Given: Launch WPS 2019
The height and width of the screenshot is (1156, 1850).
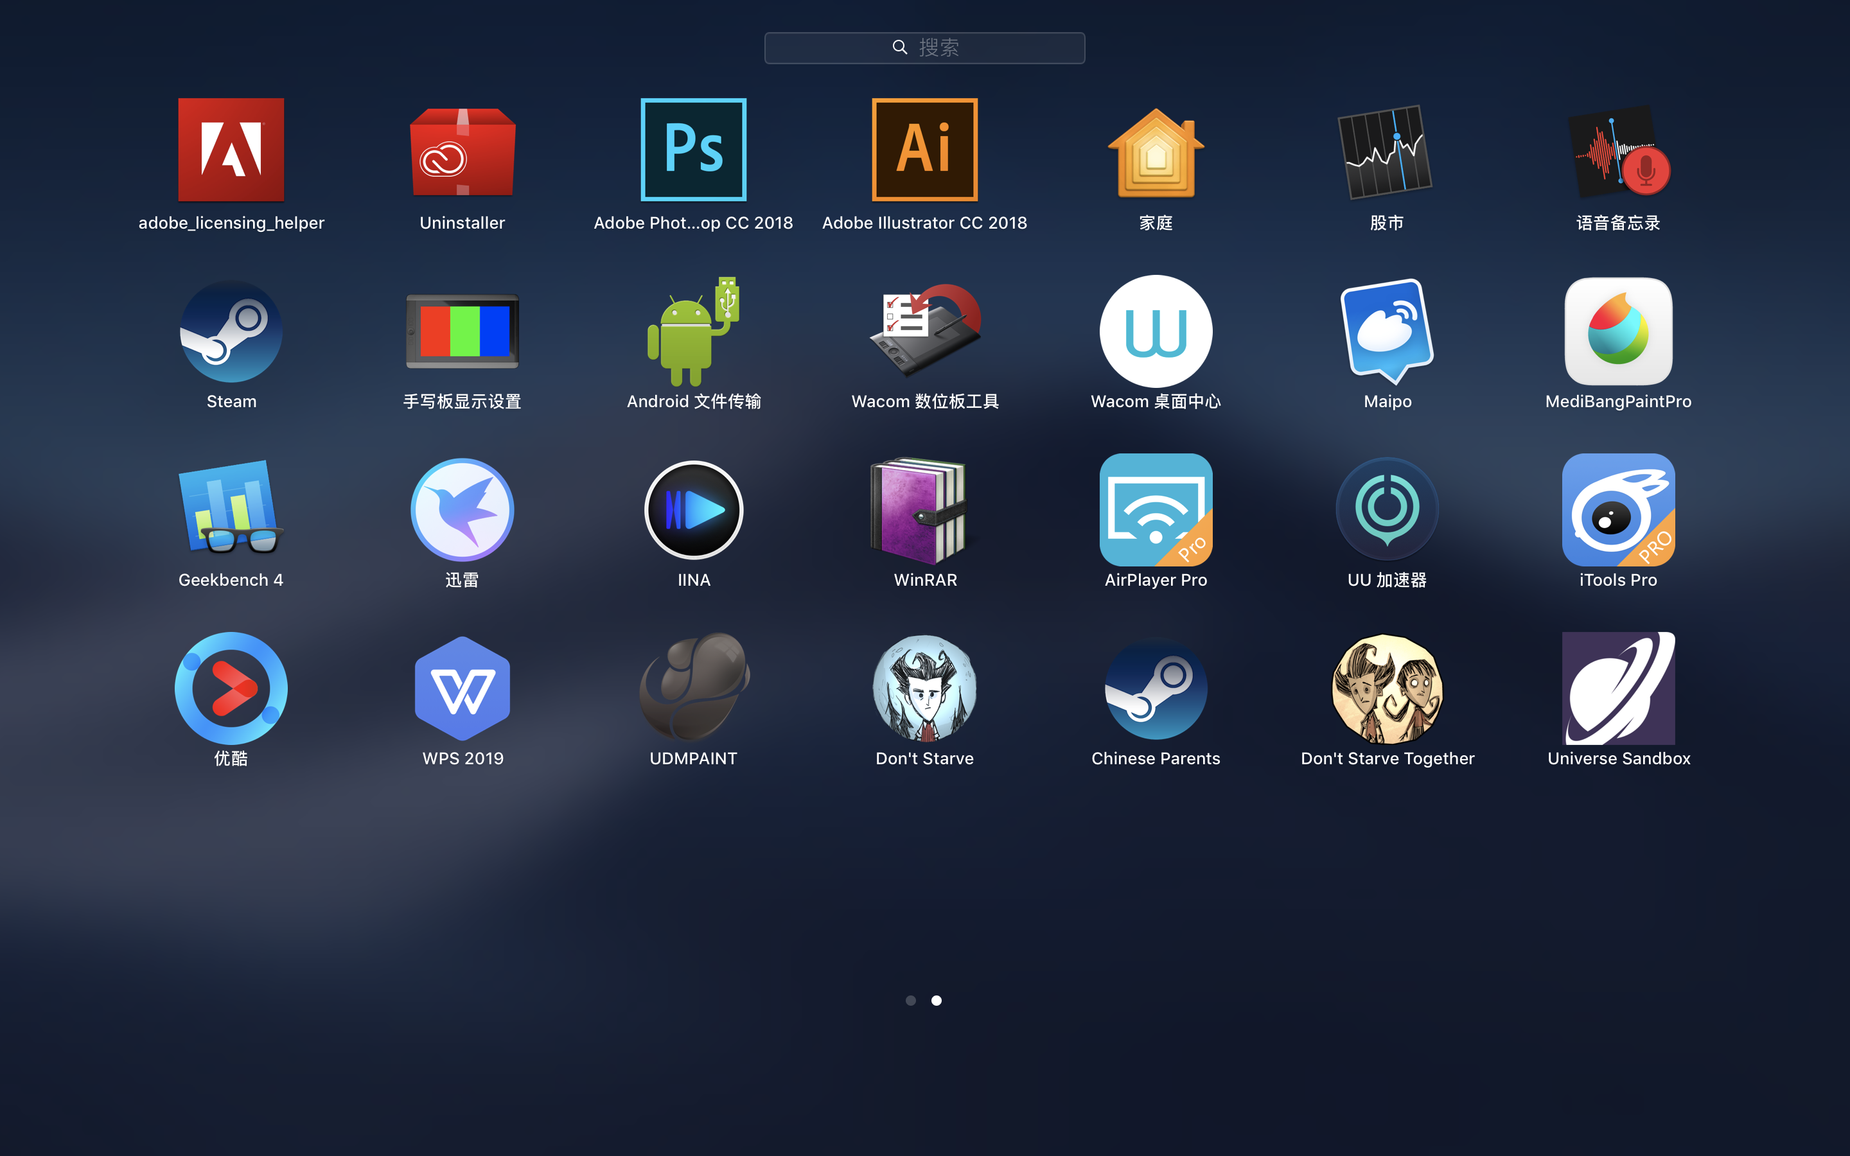Looking at the screenshot, I should pyautogui.click(x=463, y=688).
